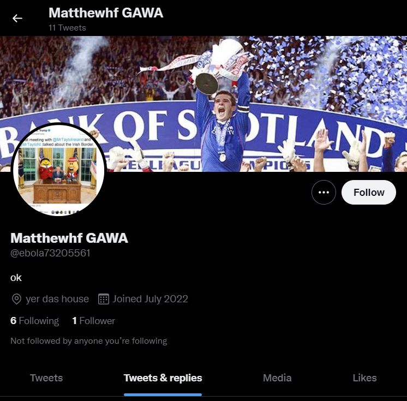407x401 pixels.
Task: Click the calendar joined-date icon
Action: [x=104, y=299]
